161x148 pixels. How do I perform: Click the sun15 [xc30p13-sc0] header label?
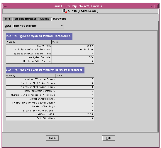click(x=83, y=11)
